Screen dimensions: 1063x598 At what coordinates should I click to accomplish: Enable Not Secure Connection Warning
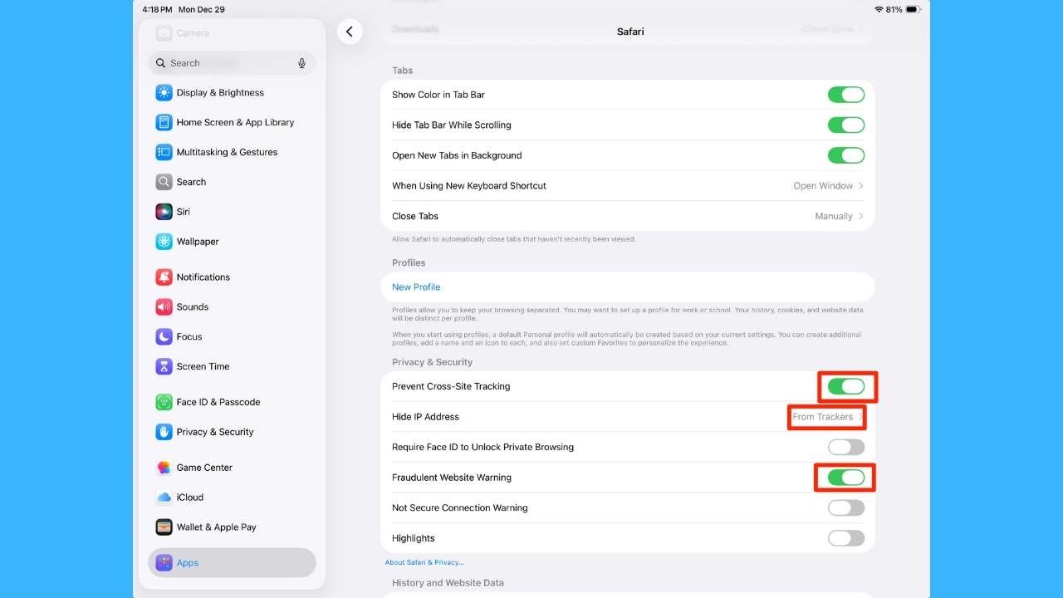846,507
